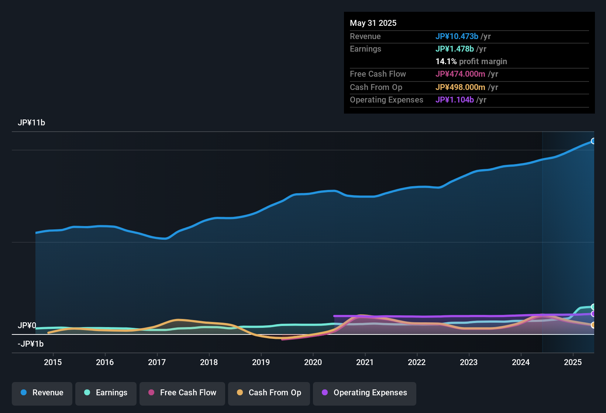Click the JP¥474.000m free cash flow value
606x413 pixels.
point(460,74)
